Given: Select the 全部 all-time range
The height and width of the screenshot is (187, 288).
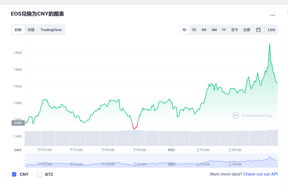Looking at the screenshot, I should 247,30.
